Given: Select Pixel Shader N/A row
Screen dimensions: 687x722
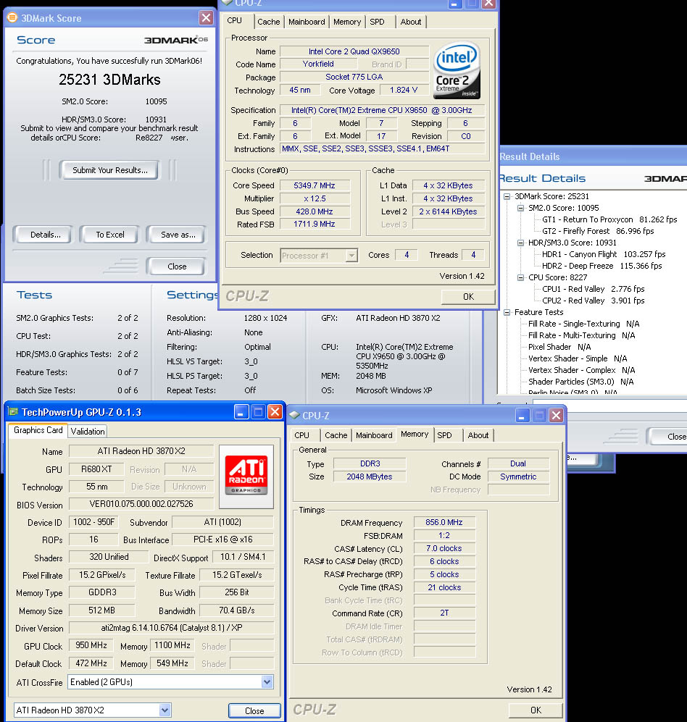Looking at the screenshot, I should pos(559,347).
